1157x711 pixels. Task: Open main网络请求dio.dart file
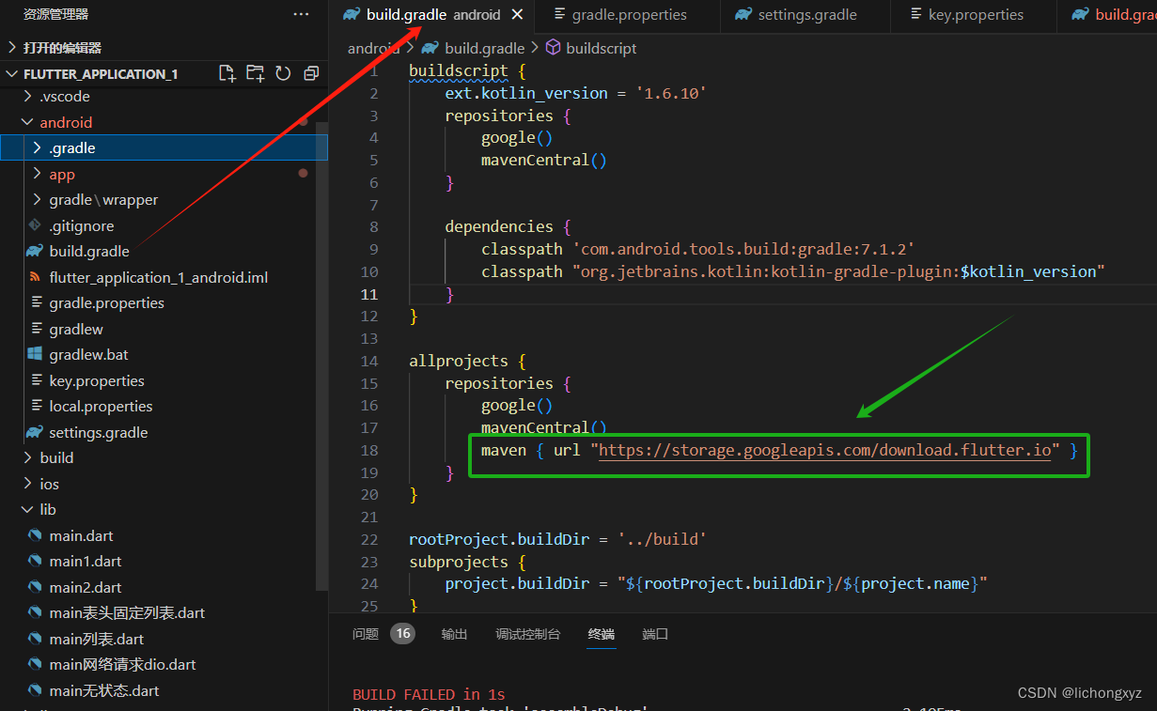pos(122,664)
